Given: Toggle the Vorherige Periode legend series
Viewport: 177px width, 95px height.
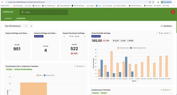Looking at the screenshot, I should 123,48.
